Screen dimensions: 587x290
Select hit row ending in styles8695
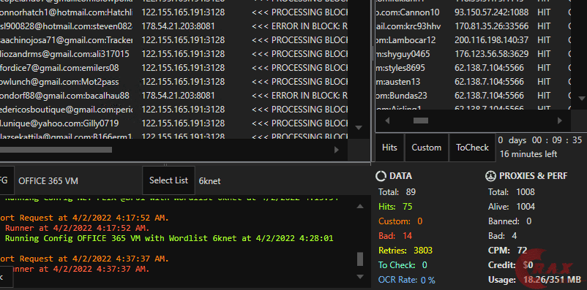(474, 68)
